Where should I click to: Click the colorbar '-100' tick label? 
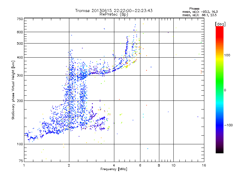[x=228, y=125]
